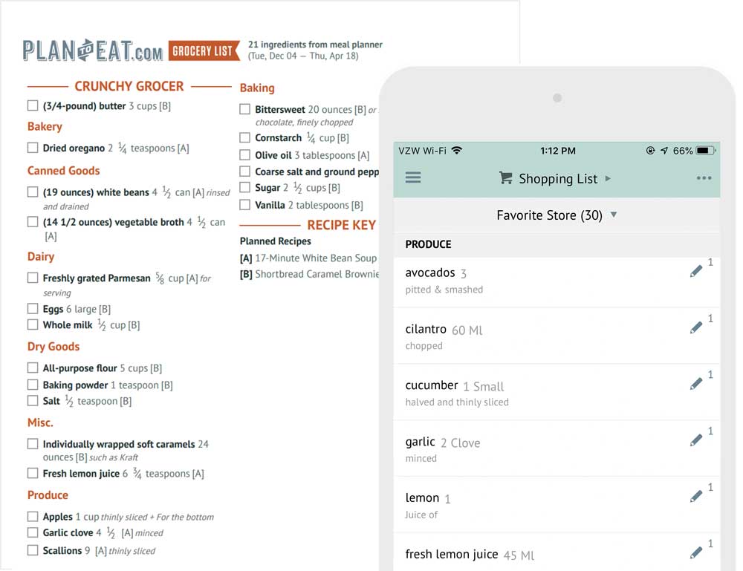Viewport: 743px width, 571px height.
Task: Edit the avocados item with pencil icon
Action: (695, 271)
